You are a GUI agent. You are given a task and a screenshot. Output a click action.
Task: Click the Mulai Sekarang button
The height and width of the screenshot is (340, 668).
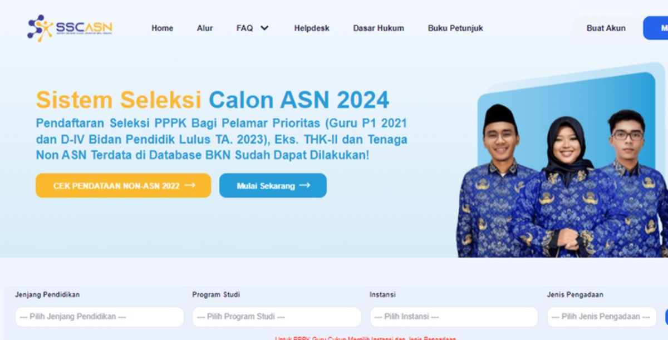coord(273,185)
